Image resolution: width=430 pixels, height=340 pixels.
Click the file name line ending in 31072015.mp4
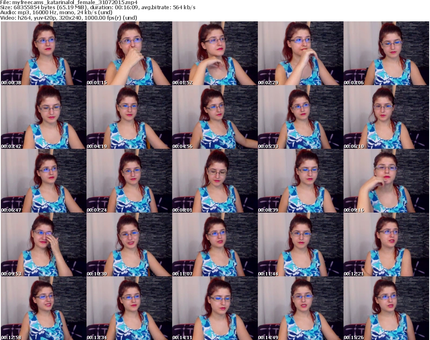[x=69, y=3]
